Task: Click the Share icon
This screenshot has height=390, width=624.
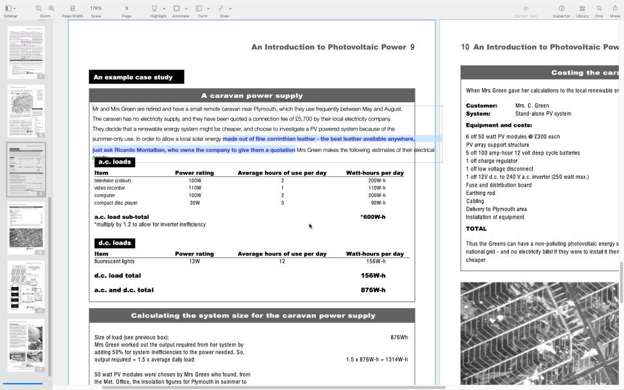Action: pos(615,8)
